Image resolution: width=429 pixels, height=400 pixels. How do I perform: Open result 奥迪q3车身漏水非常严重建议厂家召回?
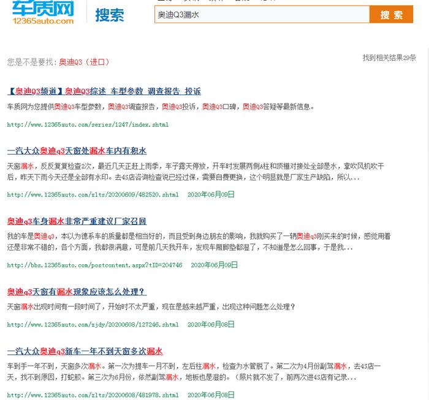77,221
